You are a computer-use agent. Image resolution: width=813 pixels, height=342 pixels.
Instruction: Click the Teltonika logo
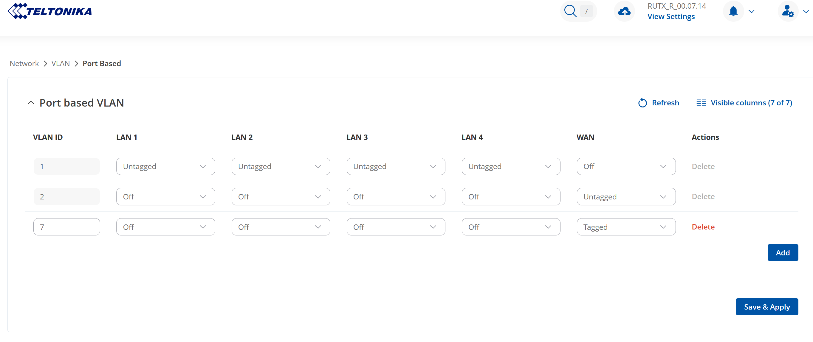(x=49, y=11)
